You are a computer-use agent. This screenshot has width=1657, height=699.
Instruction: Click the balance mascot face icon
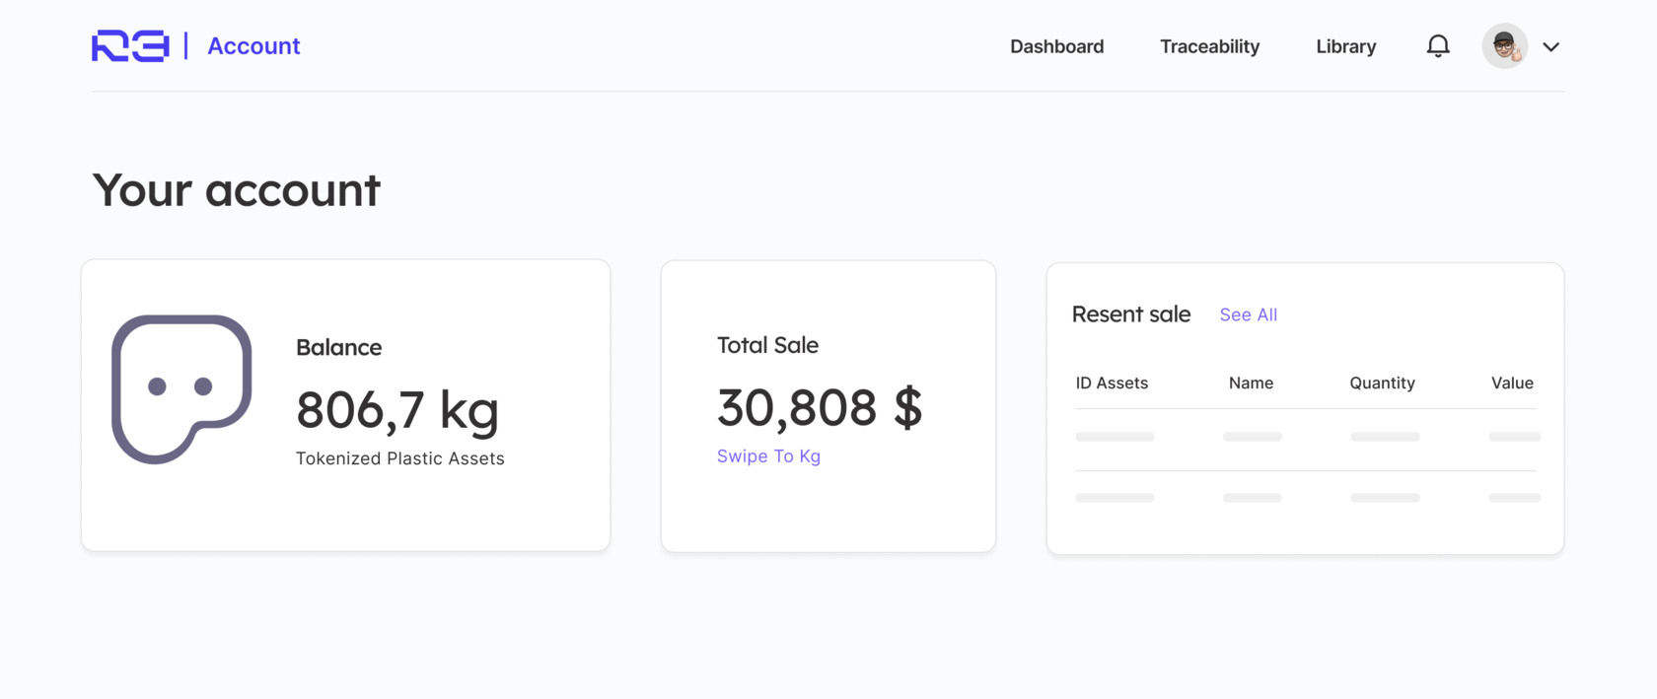pos(181,388)
